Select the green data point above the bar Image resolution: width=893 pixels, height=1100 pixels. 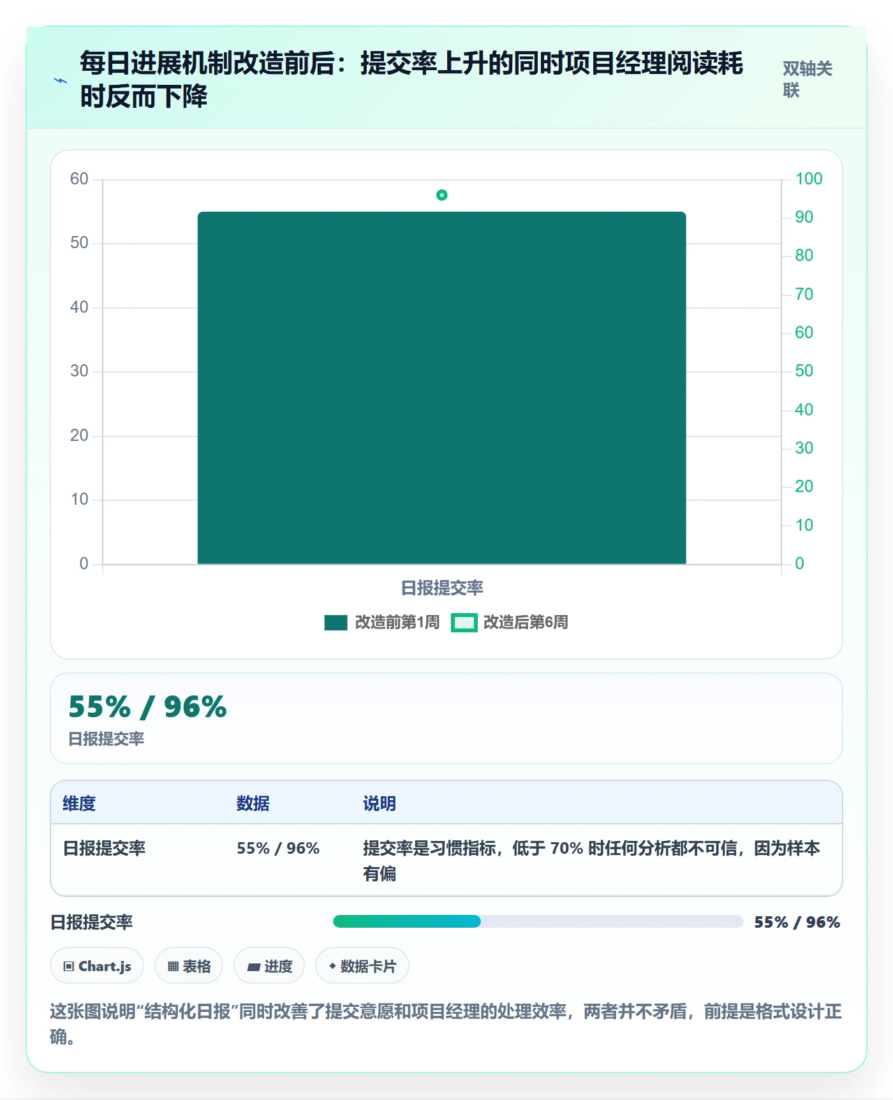tap(442, 195)
